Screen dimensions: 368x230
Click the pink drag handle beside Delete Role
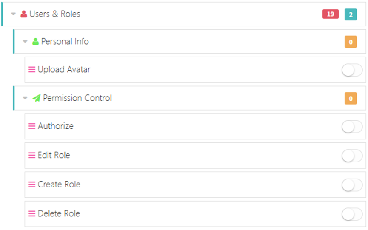point(32,214)
